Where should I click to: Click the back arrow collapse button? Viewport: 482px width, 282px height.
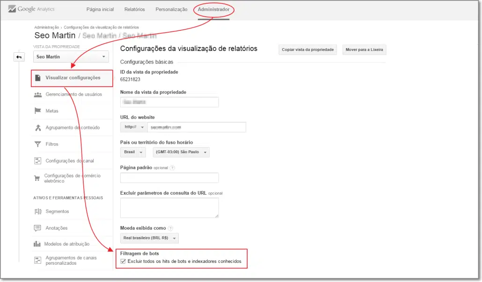(19, 57)
